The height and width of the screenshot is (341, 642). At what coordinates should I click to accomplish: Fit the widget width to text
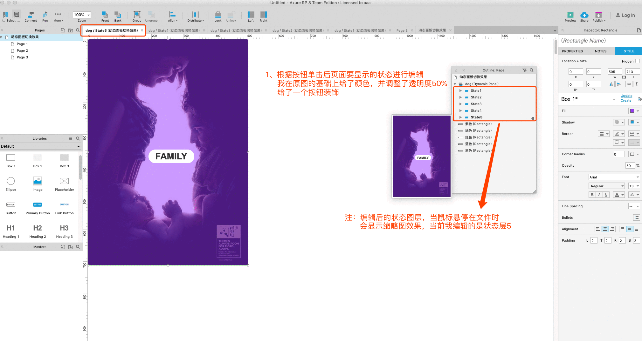629,84
